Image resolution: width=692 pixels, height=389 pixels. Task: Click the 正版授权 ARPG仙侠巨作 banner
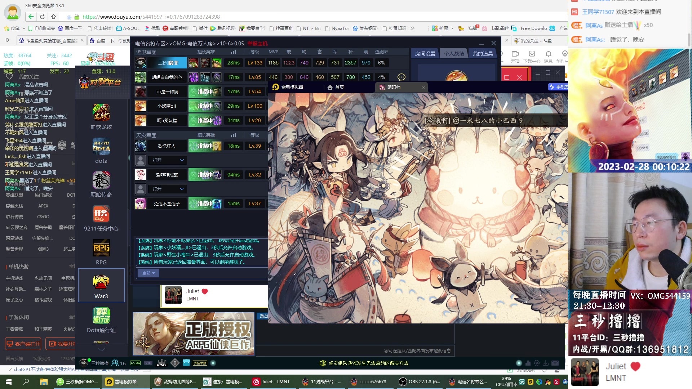click(193, 334)
